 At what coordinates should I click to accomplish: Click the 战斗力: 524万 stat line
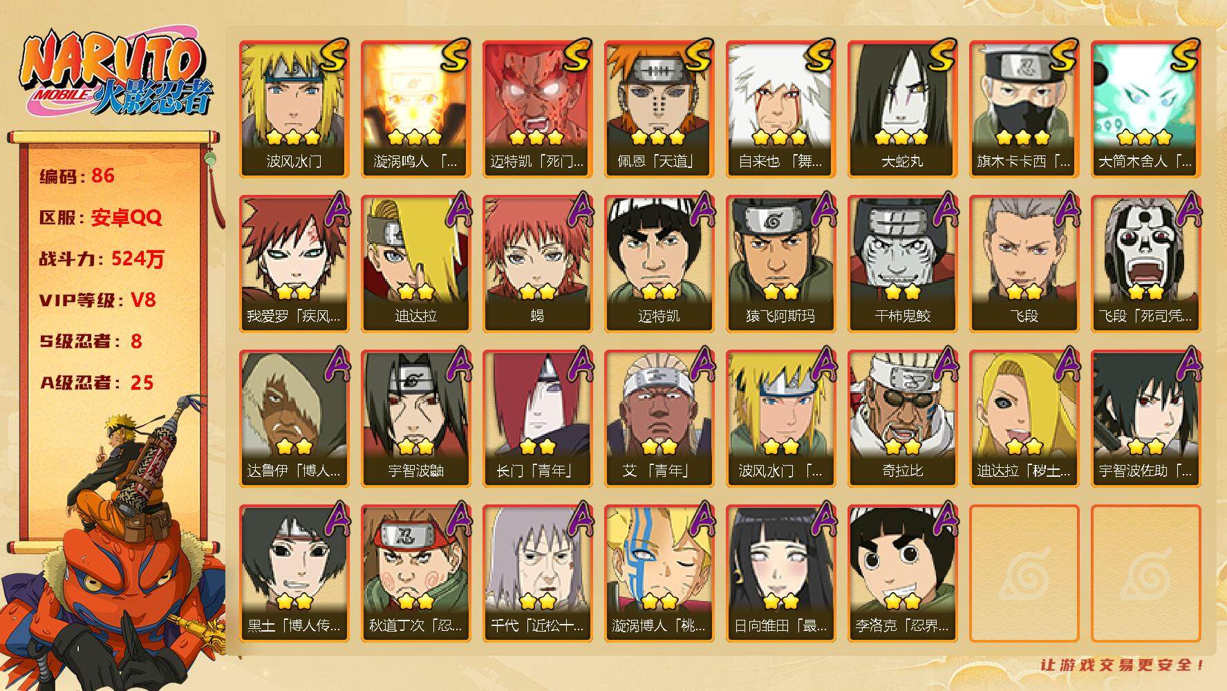tap(102, 259)
